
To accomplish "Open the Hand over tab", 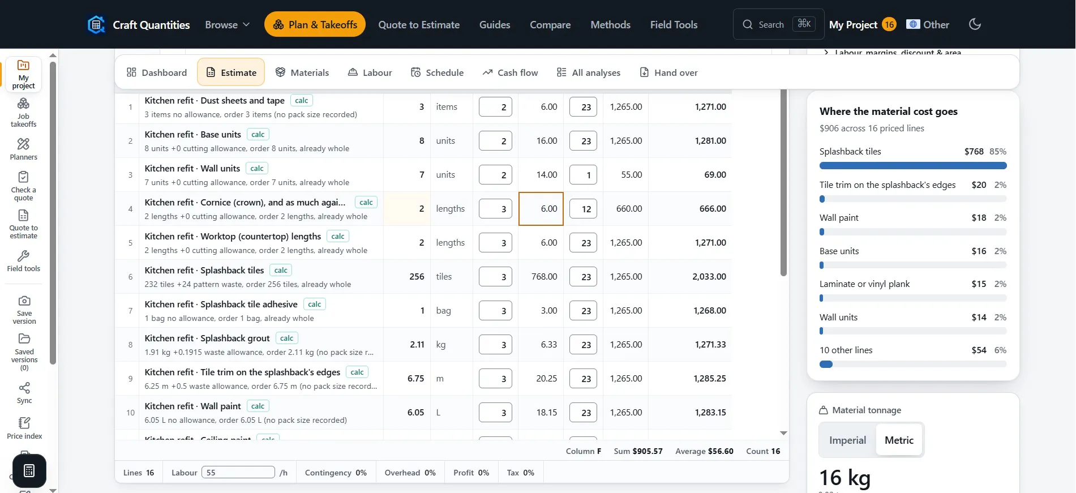I will pos(668,72).
